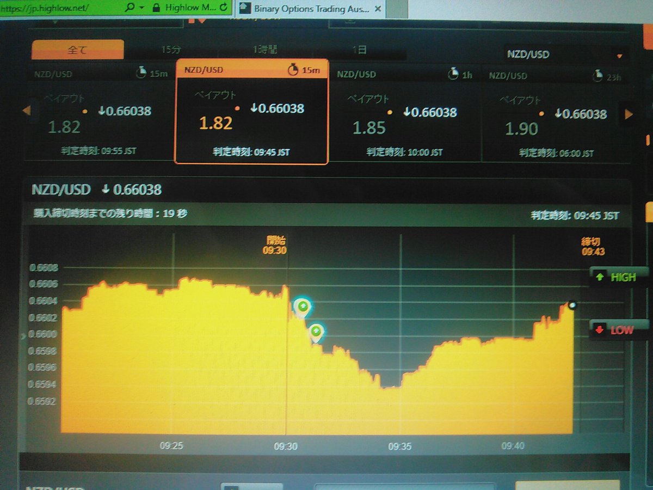This screenshot has width=653, height=490.
Task: Click the refresh icon in address bar
Action: coord(224,8)
